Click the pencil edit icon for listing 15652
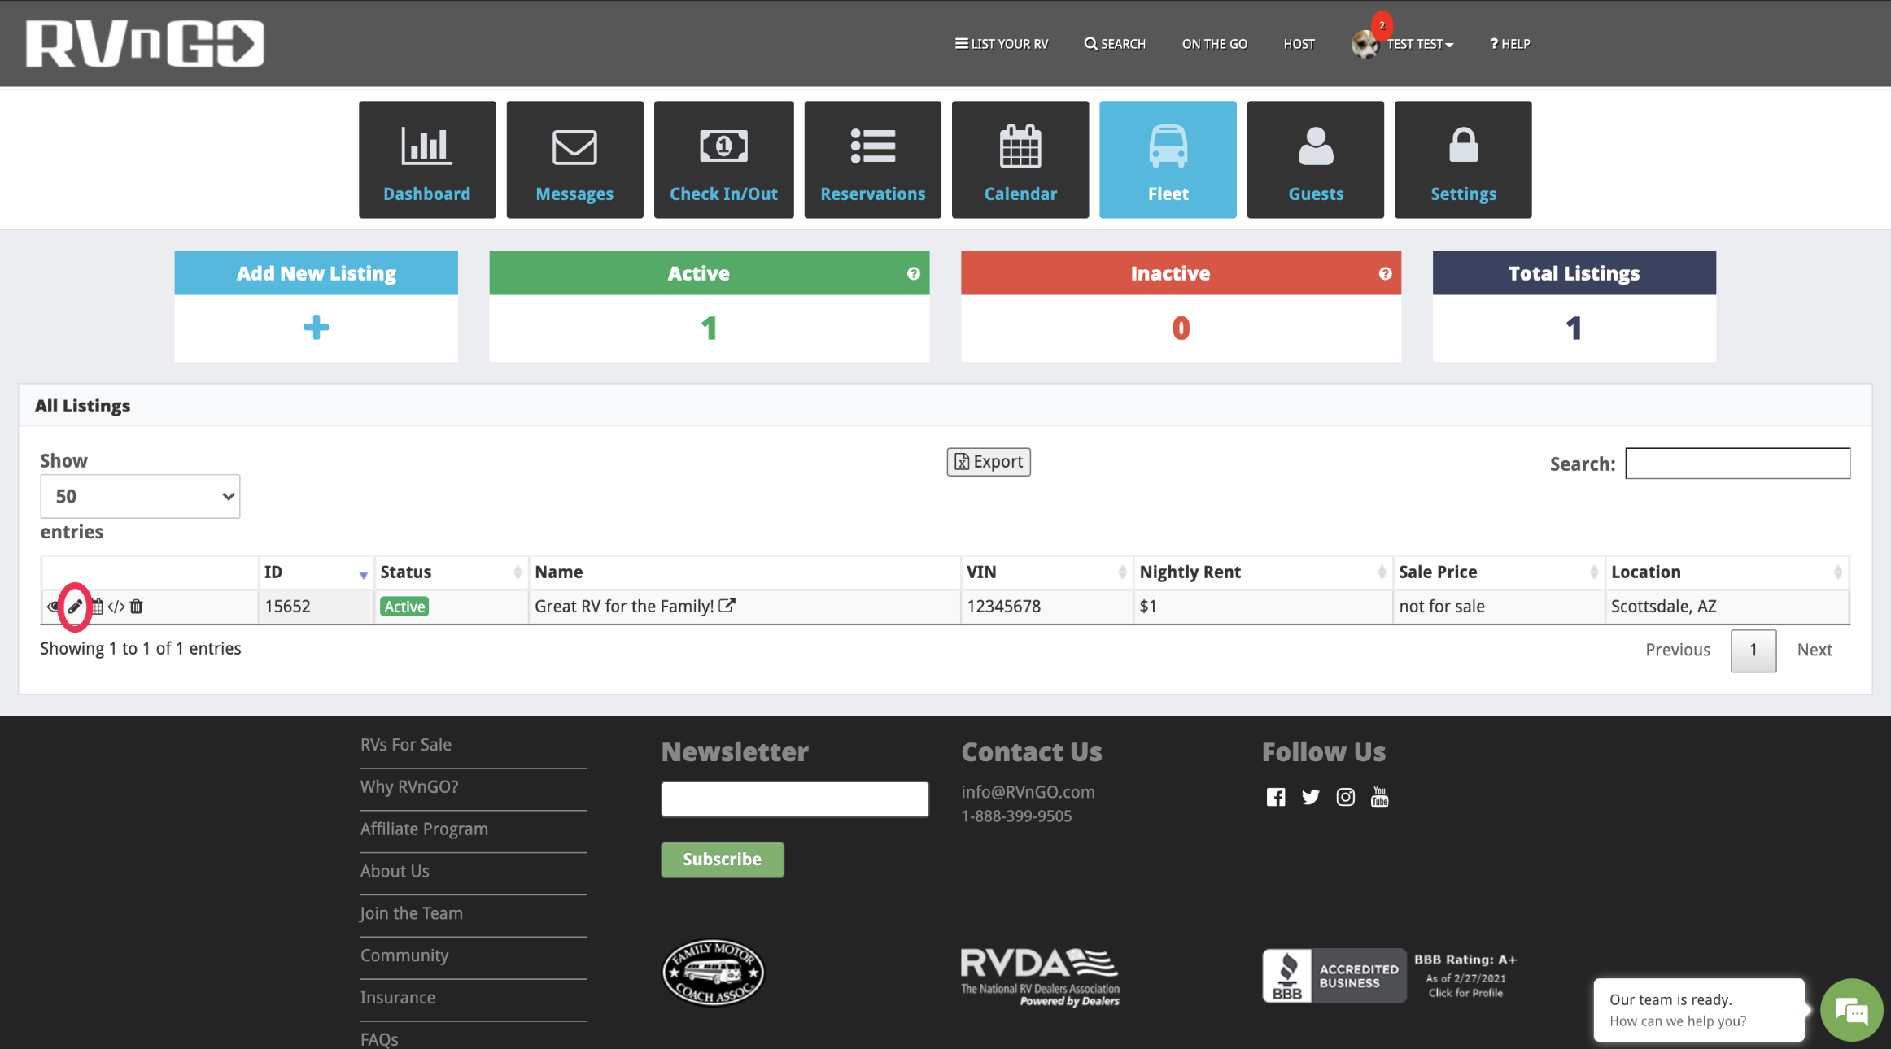 [x=75, y=607]
